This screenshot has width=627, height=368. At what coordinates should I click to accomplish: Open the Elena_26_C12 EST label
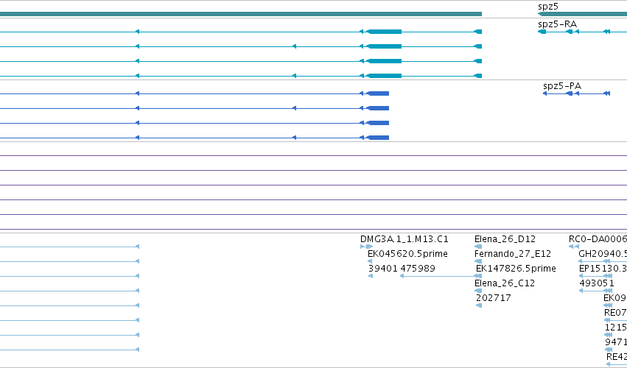(504, 283)
